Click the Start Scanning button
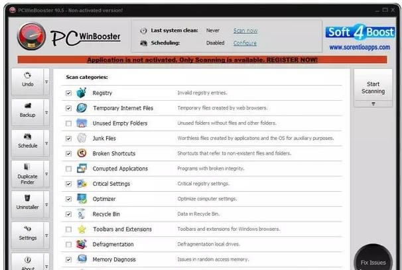This screenshot has height=270, width=402. coord(373,85)
